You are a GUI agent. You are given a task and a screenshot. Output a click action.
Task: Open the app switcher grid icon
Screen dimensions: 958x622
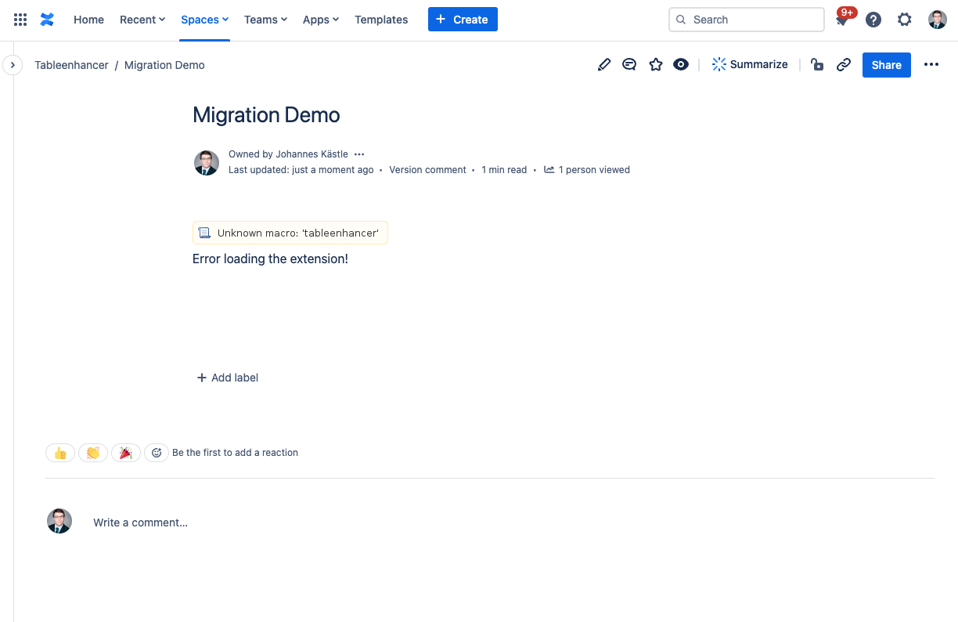pos(20,20)
